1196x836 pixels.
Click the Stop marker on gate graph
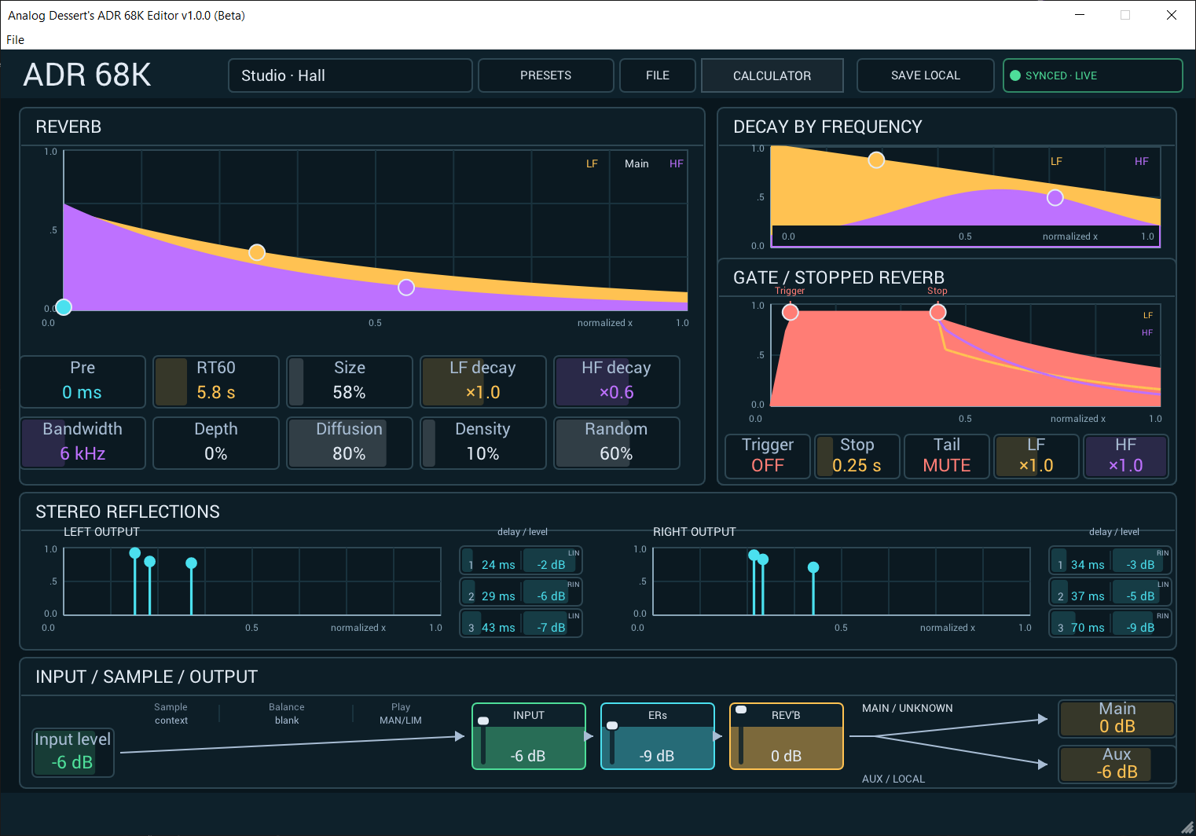coord(937,313)
